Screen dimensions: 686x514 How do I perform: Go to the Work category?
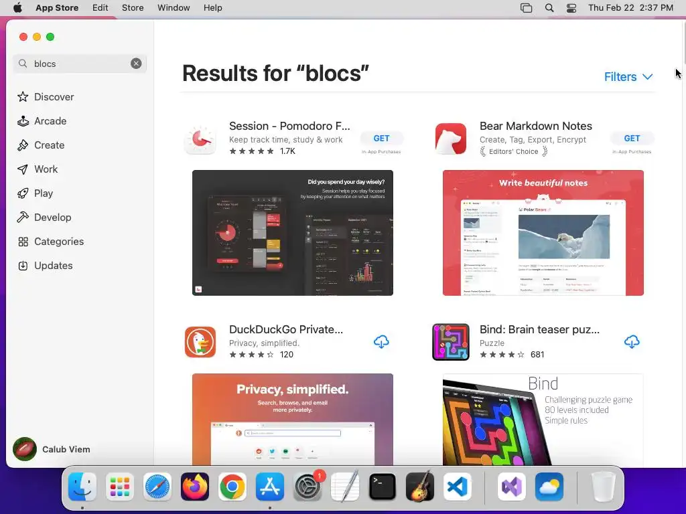click(38, 169)
